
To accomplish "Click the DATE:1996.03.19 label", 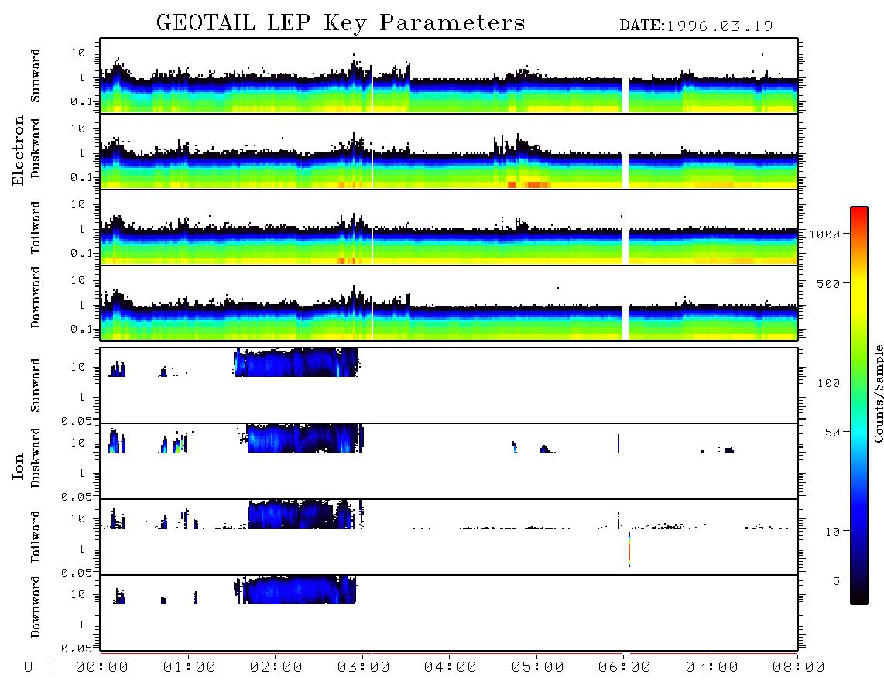I will pos(696,26).
